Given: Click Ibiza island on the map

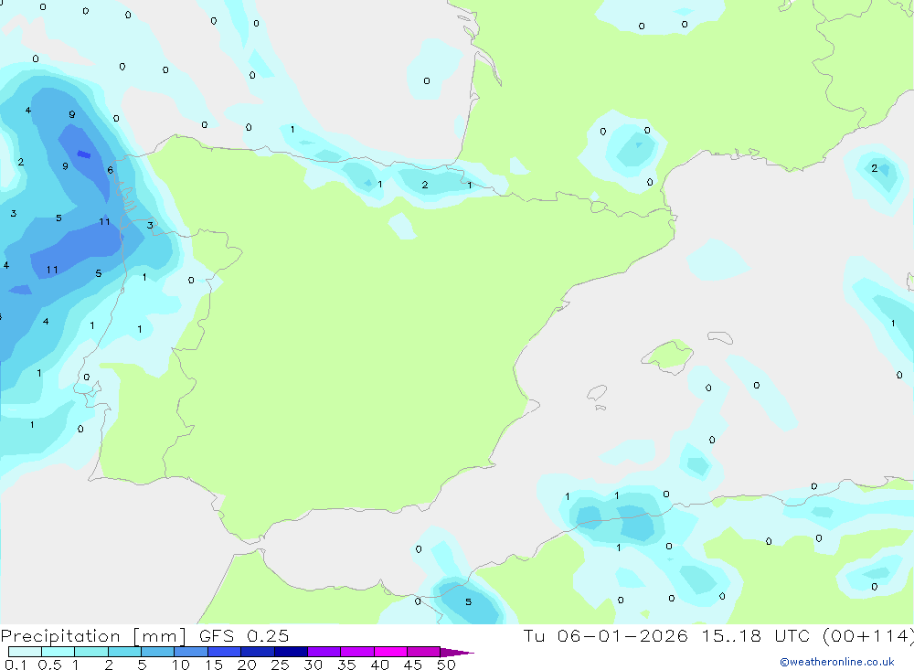Looking at the screenshot, I should pyautogui.click(x=597, y=392).
